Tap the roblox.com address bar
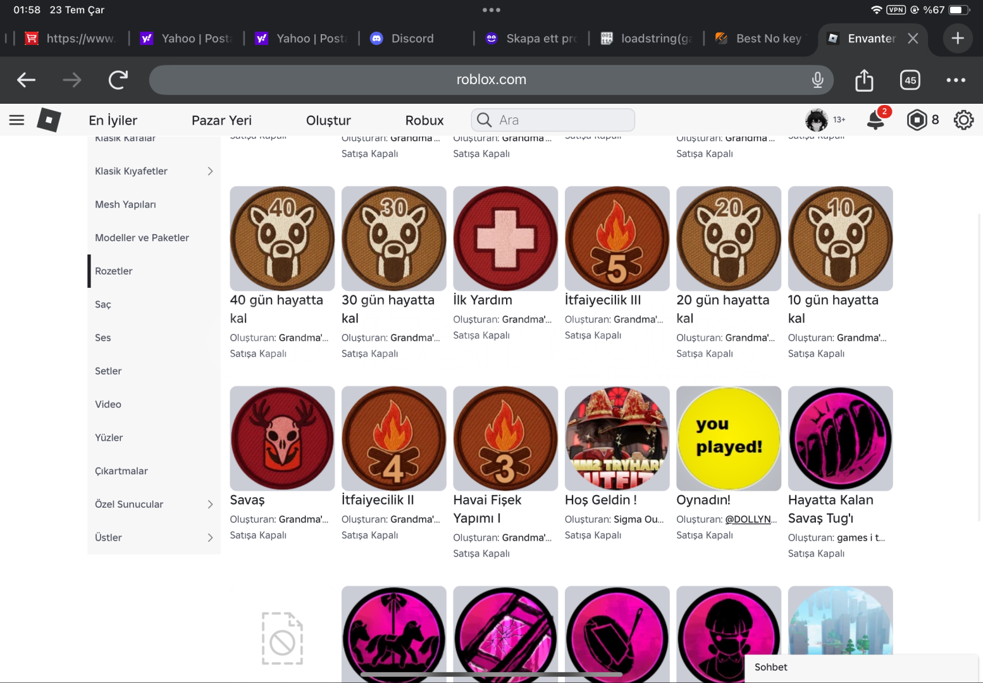The image size is (983, 683). [x=491, y=80]
